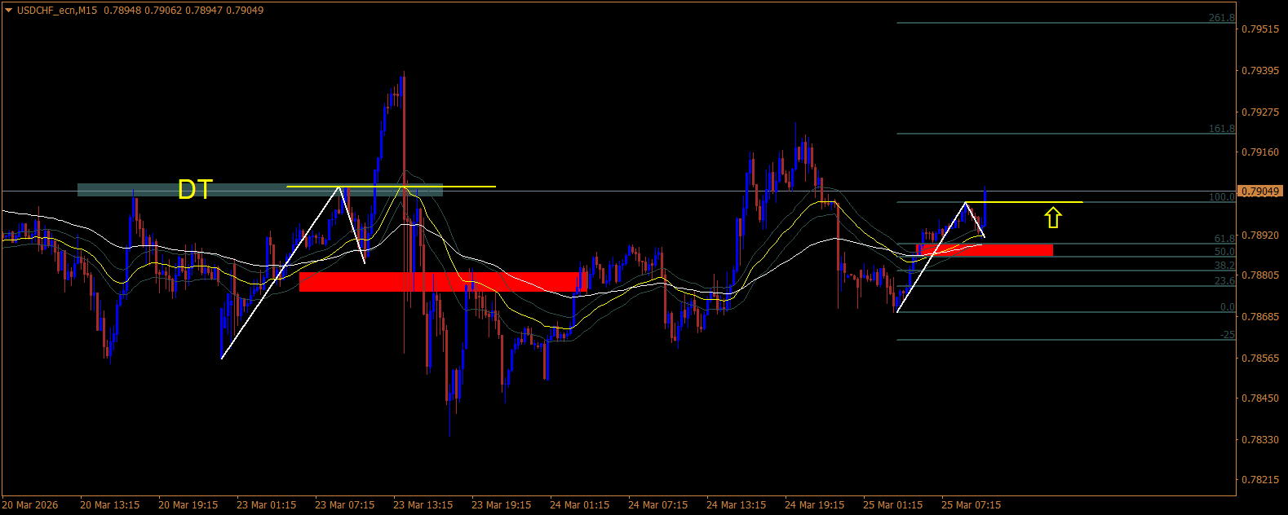Open the chart menu triangle beside USDCHF_ecn
Screen dimensions: 1288x515
click(9, 11)
